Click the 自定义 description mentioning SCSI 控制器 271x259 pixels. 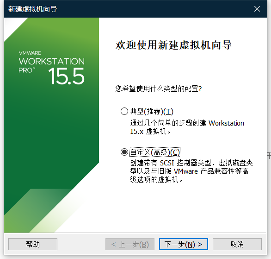[x=191, y=171]
